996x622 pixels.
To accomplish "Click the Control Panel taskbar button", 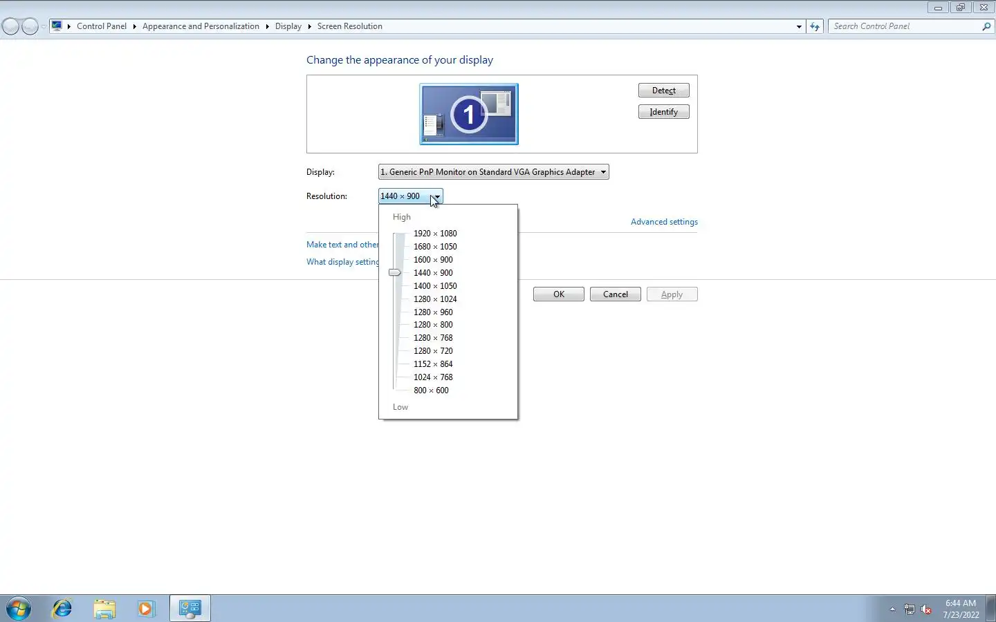I will pos(190,609).
